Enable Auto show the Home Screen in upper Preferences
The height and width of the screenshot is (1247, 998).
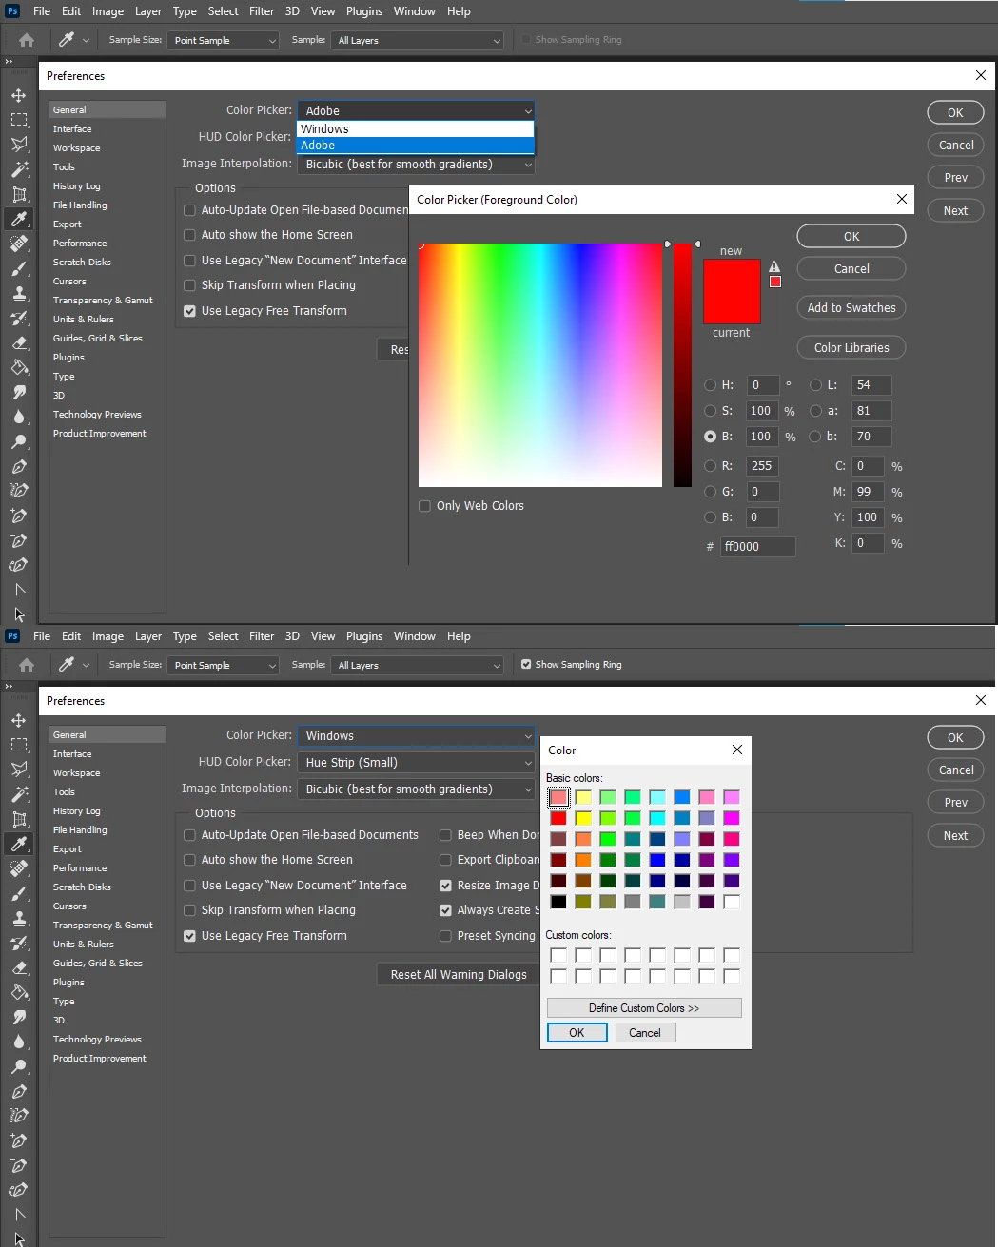tap(189, 235)
